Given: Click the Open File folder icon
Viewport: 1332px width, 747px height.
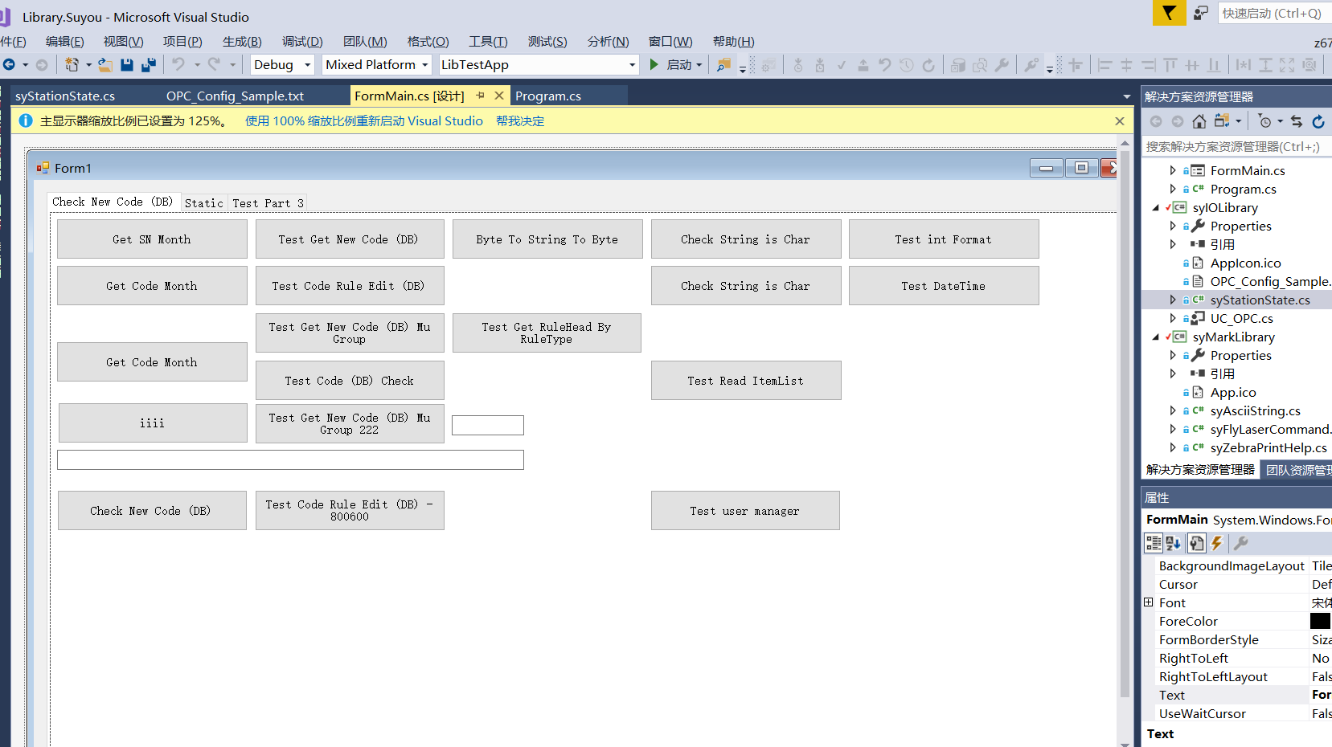Looking at the screenshot, I should (x=105, y=65).
